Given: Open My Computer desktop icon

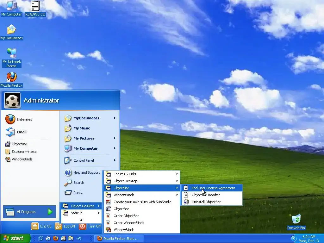Looking at the screenshot, I should [x=11, y=8].
